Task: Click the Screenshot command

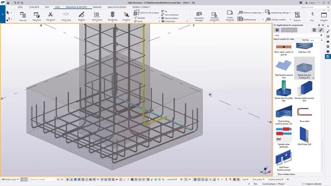Action: [168, 21]
